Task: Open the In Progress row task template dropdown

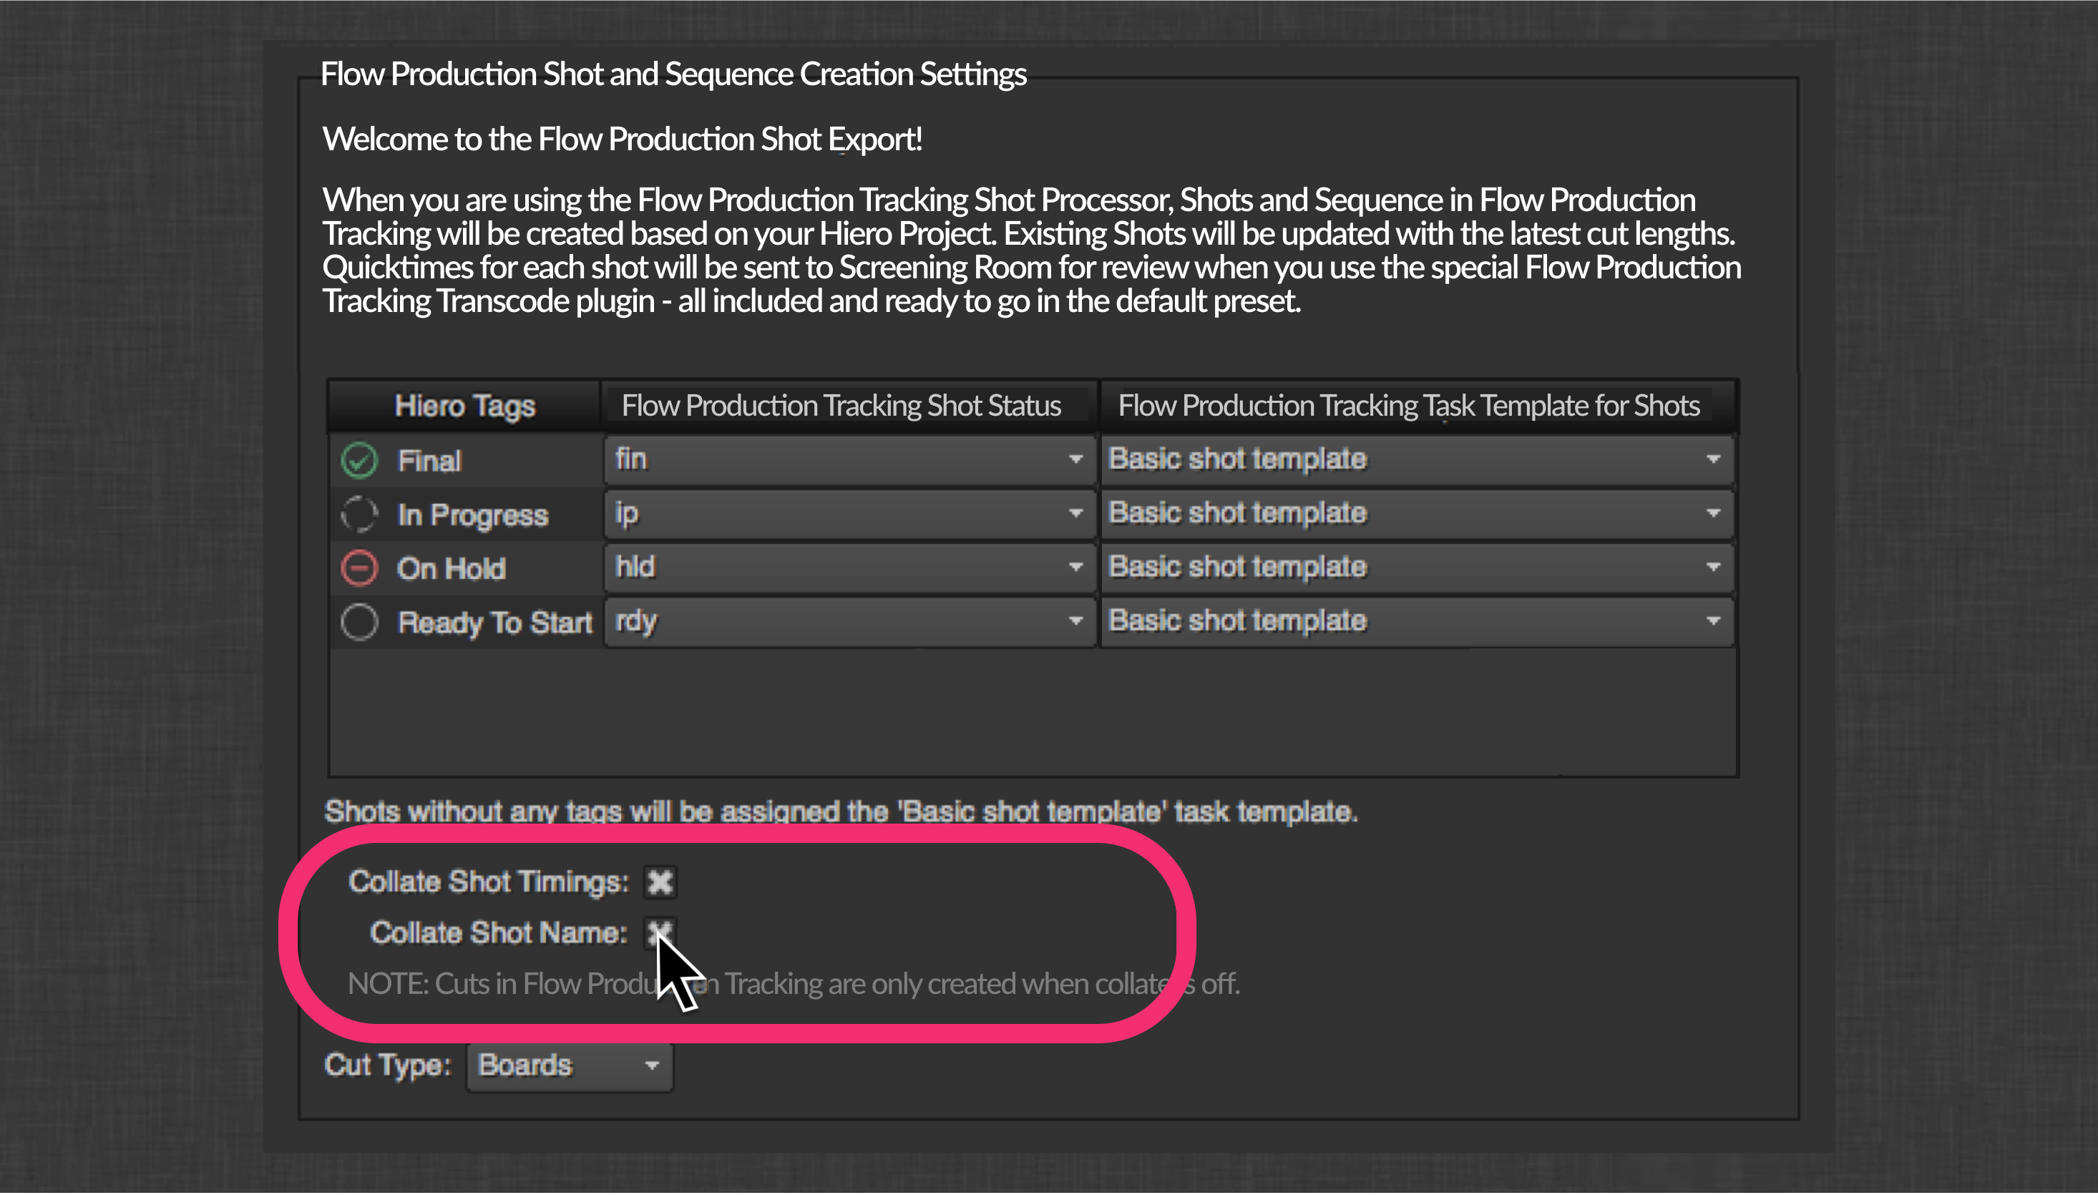Action: point(1416,514)
